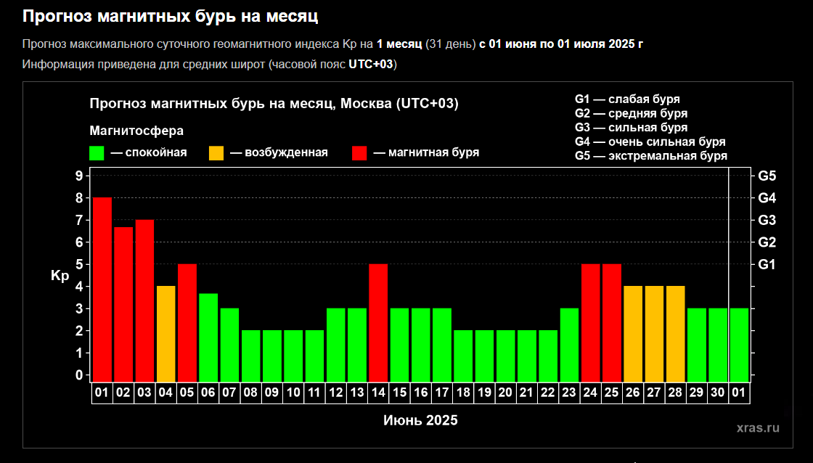Click date label 16 on the axis
The image size is (813, 463).
click(420, 393)
